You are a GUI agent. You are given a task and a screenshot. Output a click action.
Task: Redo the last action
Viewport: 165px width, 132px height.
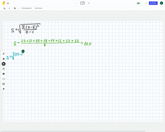point(9,8)
